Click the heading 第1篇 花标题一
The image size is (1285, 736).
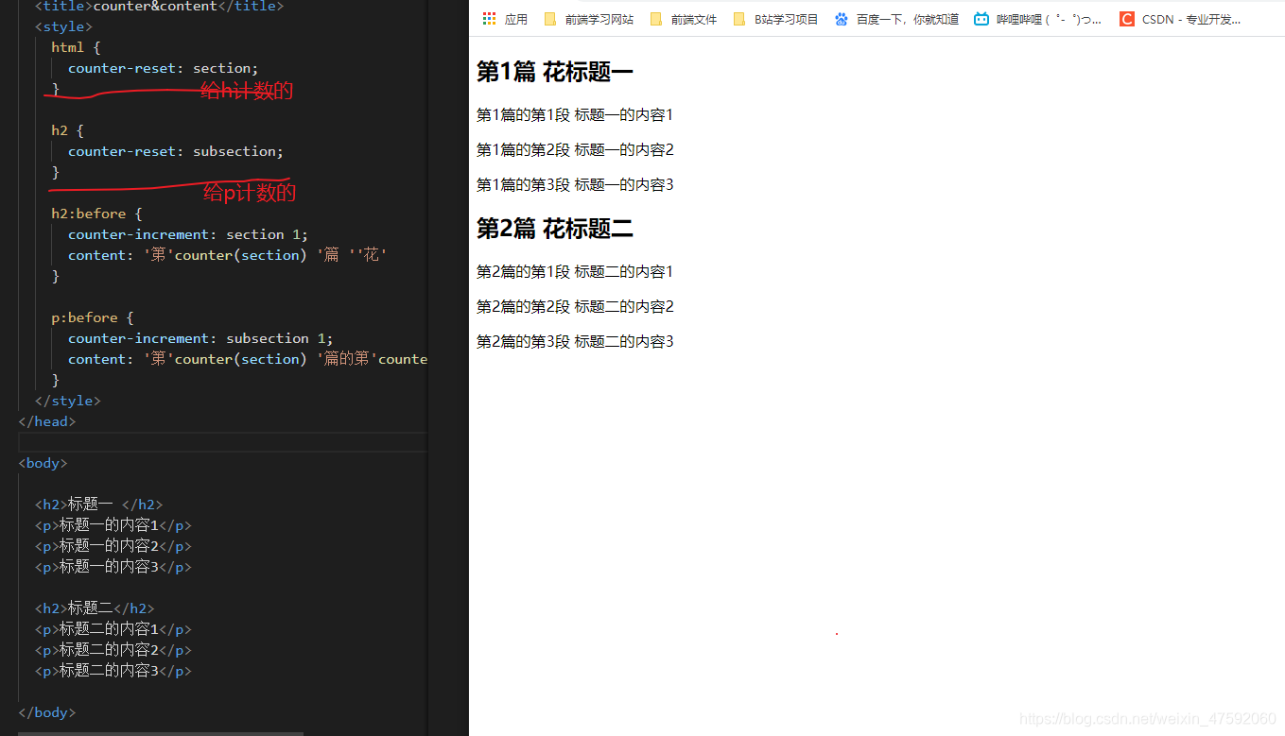555,72
